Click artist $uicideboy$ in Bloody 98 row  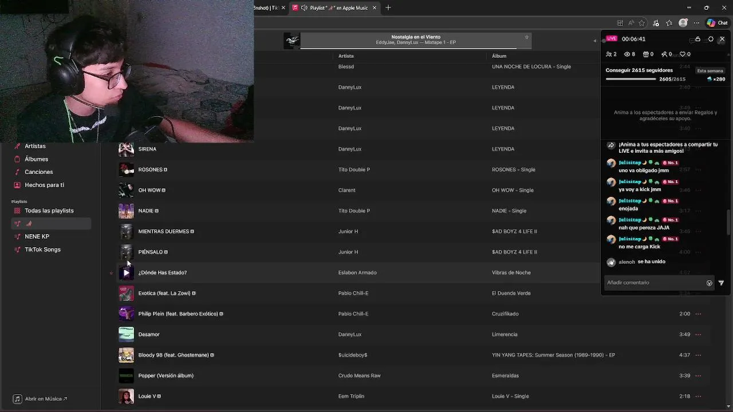353,355
